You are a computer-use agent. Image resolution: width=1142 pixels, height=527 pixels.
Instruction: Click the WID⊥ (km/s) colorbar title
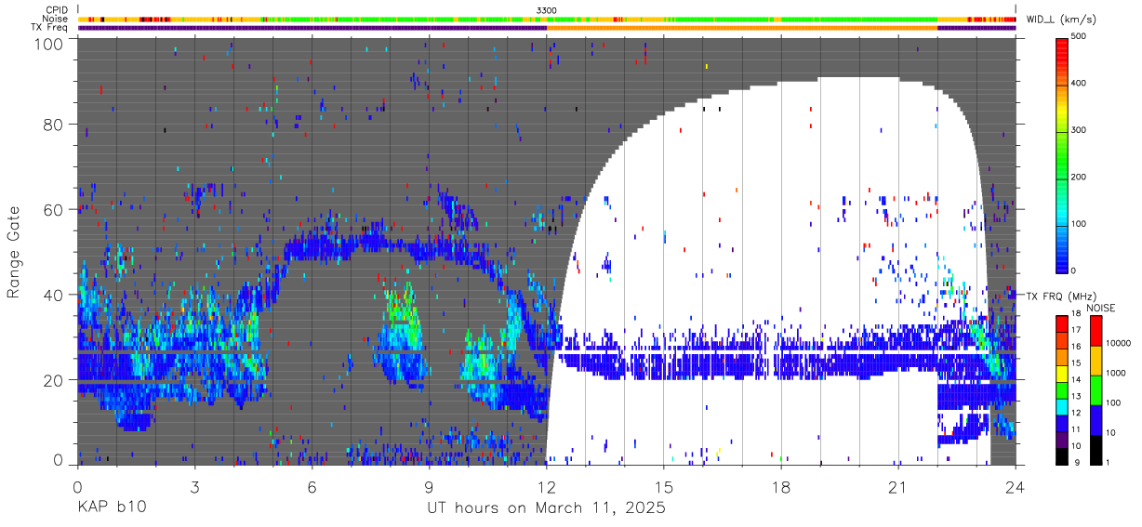click(x=1061, y=19)
